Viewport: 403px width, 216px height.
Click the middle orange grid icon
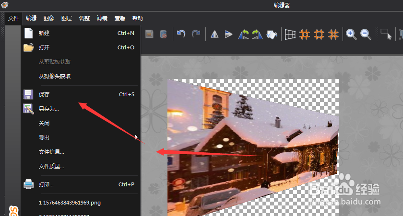(319, 34)
